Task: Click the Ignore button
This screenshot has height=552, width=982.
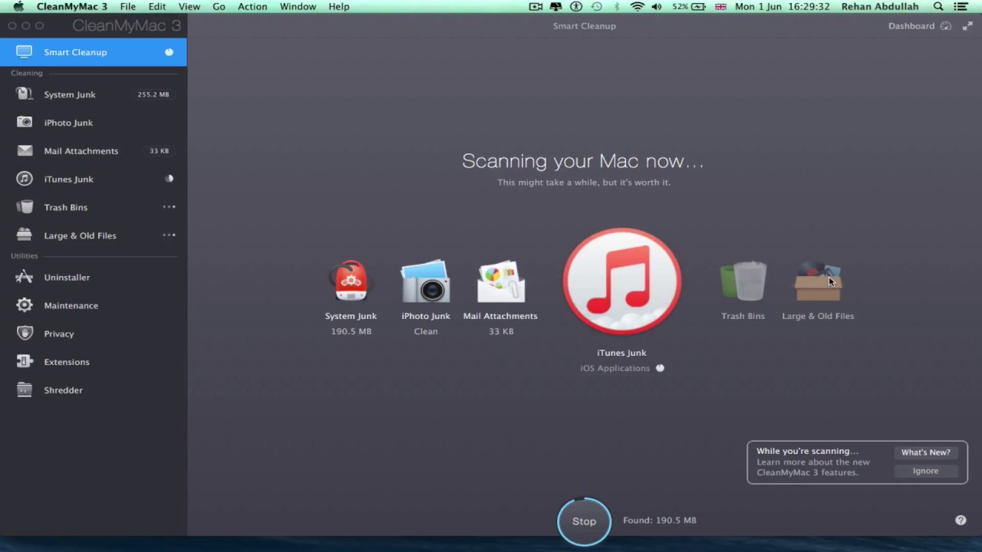Action: tap(925, 471)
